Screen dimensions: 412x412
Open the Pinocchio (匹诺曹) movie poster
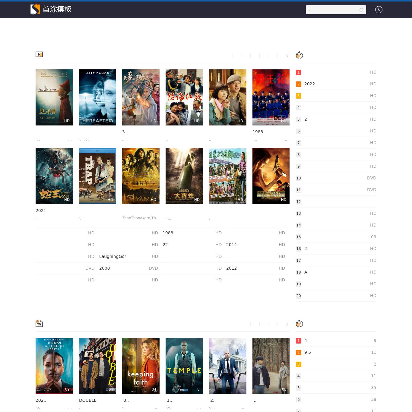(54, 97)
